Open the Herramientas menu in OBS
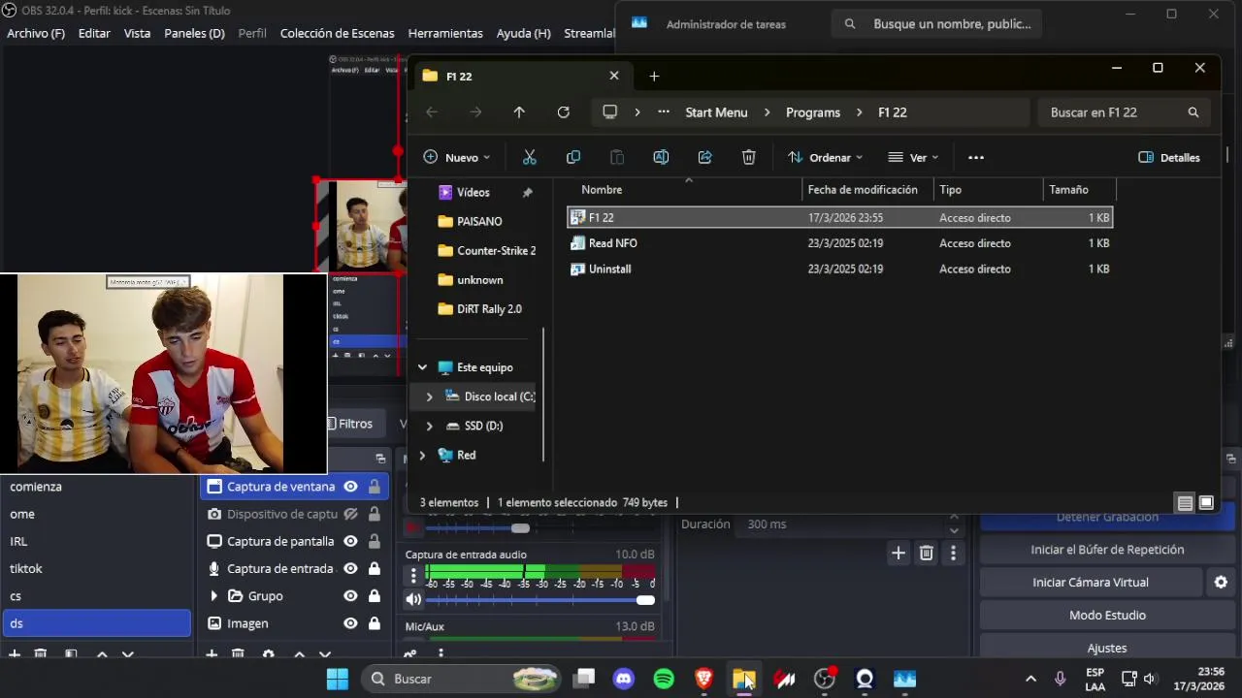Image resolution: width=1242 pixels, height=698 pixels. coord(445,33)
